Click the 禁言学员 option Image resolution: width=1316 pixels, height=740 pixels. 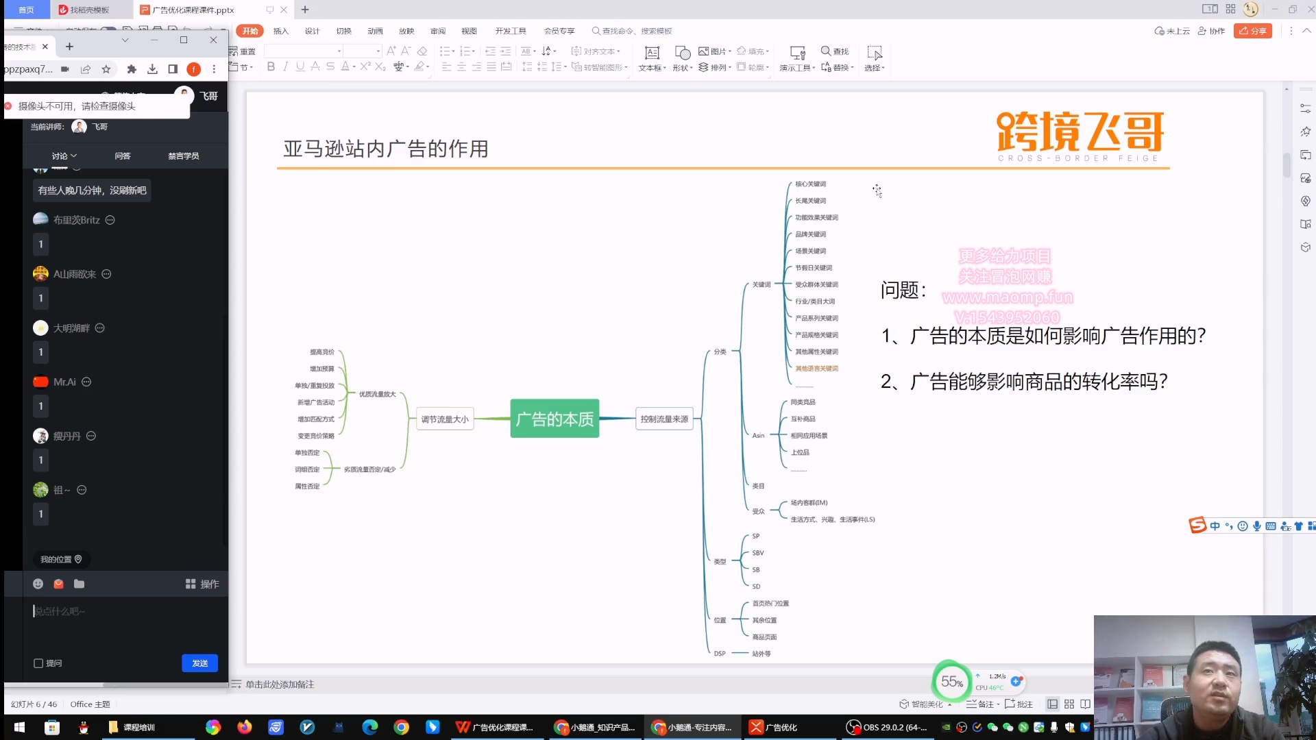click(x=184, y=156)
